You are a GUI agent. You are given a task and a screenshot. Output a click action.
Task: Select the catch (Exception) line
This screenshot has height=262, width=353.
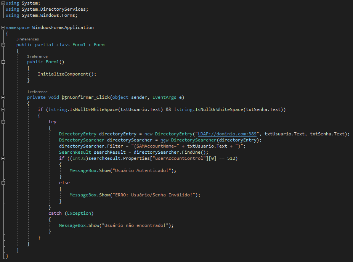pyautogui.click(x=71, y=213)
